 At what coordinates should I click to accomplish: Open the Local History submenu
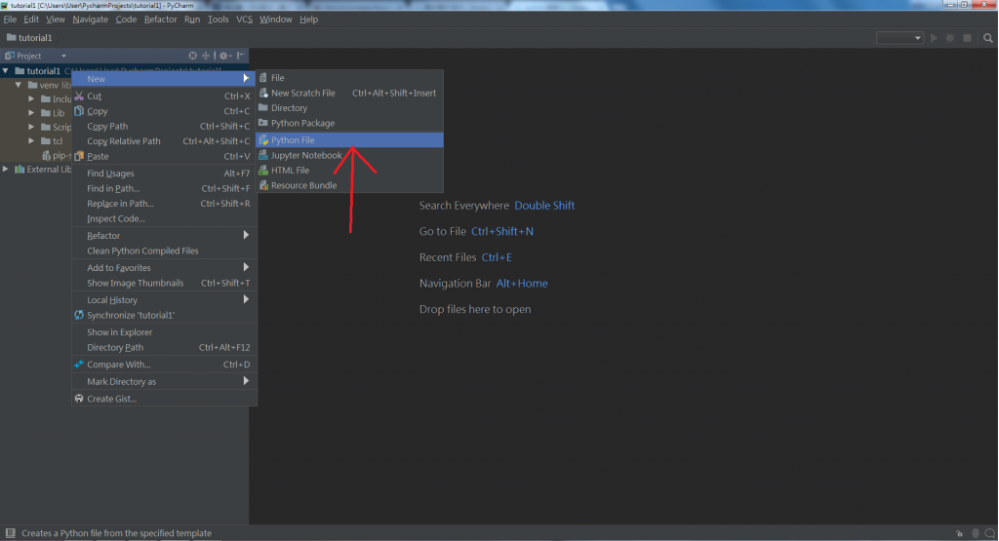164,300
